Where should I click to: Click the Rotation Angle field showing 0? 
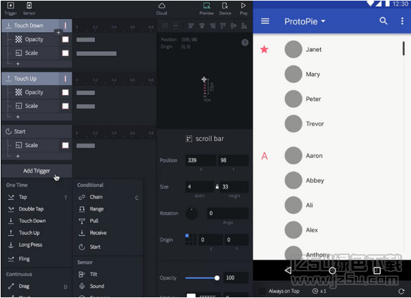click(x=228, y=213)
